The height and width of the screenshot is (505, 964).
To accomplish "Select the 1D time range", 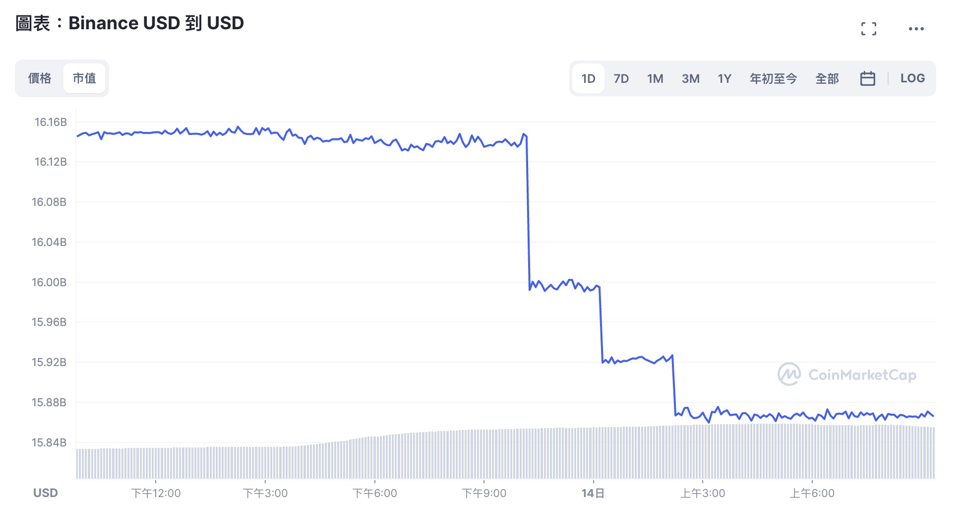I will (x=588, y=78).
